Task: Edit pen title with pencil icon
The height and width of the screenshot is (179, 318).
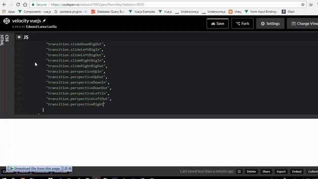Action: 44,20
